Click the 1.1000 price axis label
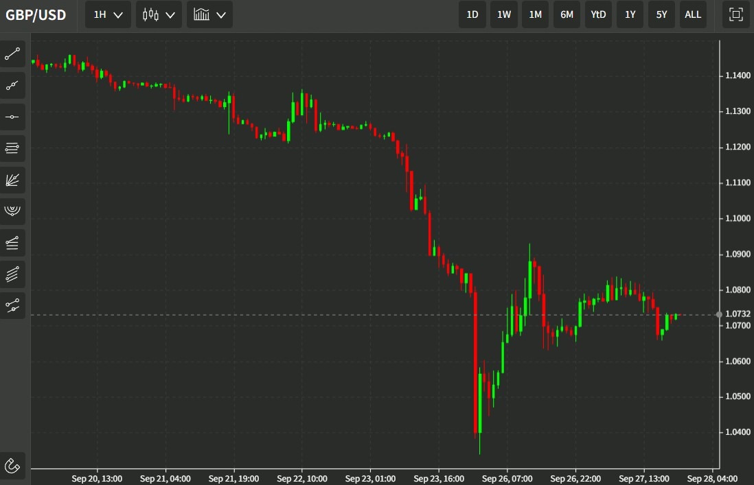Image resolution: width=754 pixels, height=485 pixels. pos(738,218)
